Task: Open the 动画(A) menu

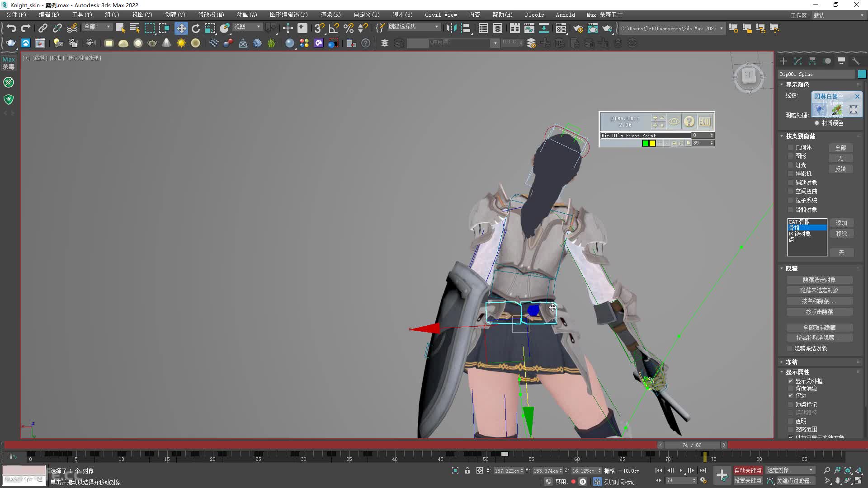Action: click(247, 15)
